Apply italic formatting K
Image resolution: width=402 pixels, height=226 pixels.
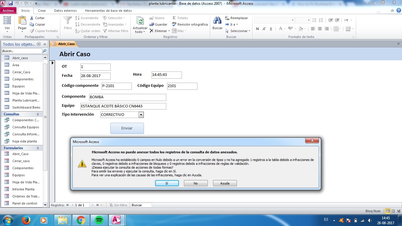[264, 29]
